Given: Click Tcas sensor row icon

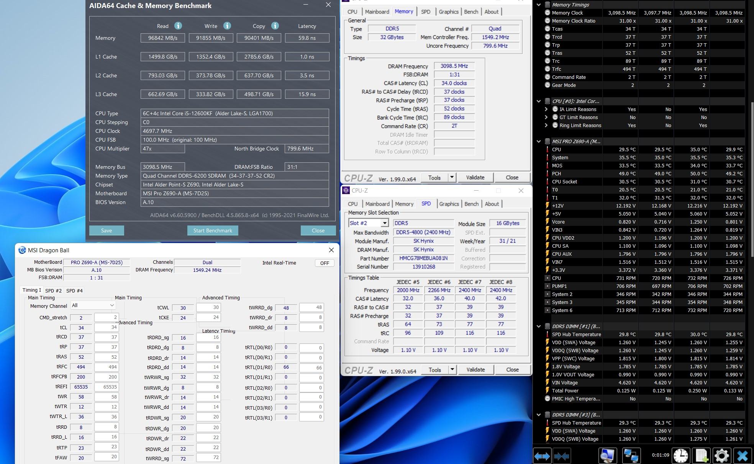Looking at the screenshot, I should 547,29.
